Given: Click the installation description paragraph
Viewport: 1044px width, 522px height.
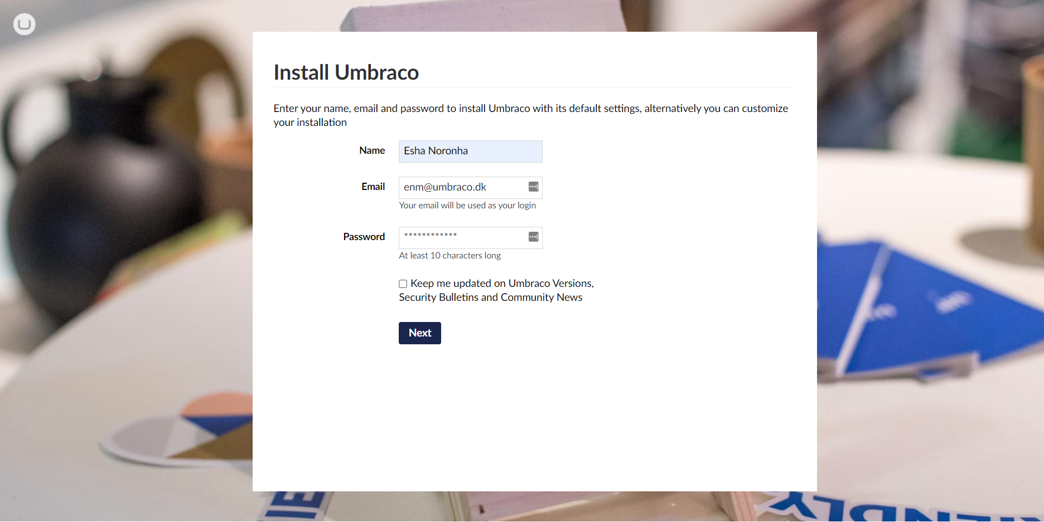Looking at the screenshot, I should tap(530, 115).
